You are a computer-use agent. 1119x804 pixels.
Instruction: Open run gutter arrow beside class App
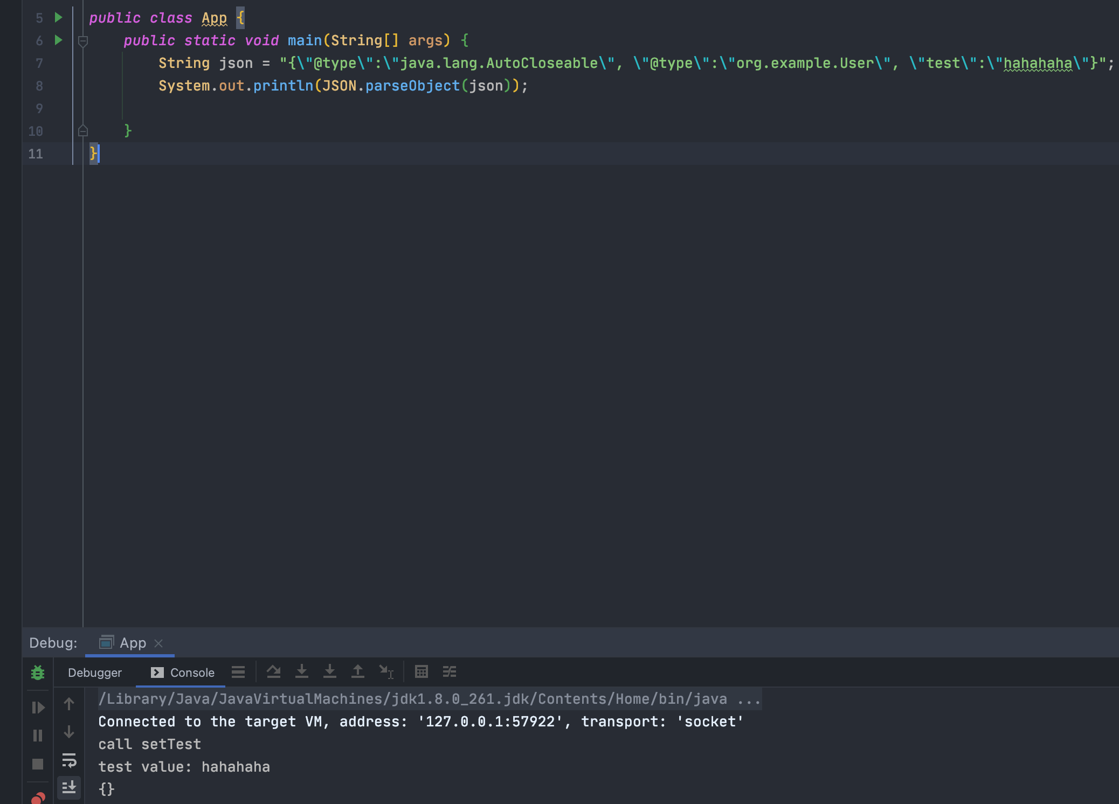(59, 18)
